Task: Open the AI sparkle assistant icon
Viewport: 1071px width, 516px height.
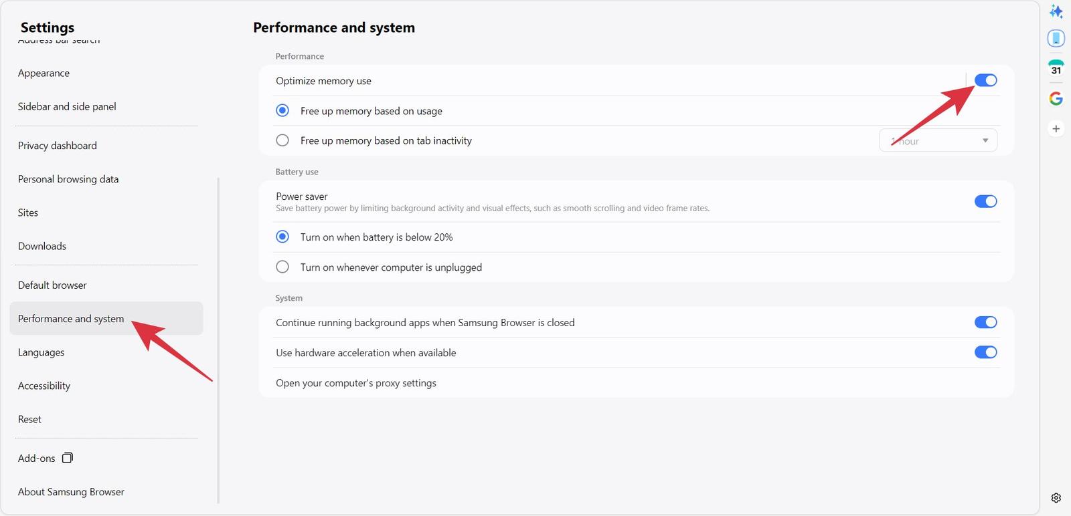Action: pyautogui.click(x=1056, y=11)
